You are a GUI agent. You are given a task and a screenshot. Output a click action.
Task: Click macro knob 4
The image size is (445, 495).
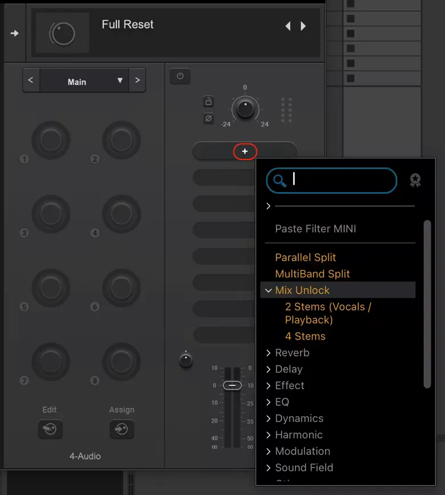pos(121,214)
